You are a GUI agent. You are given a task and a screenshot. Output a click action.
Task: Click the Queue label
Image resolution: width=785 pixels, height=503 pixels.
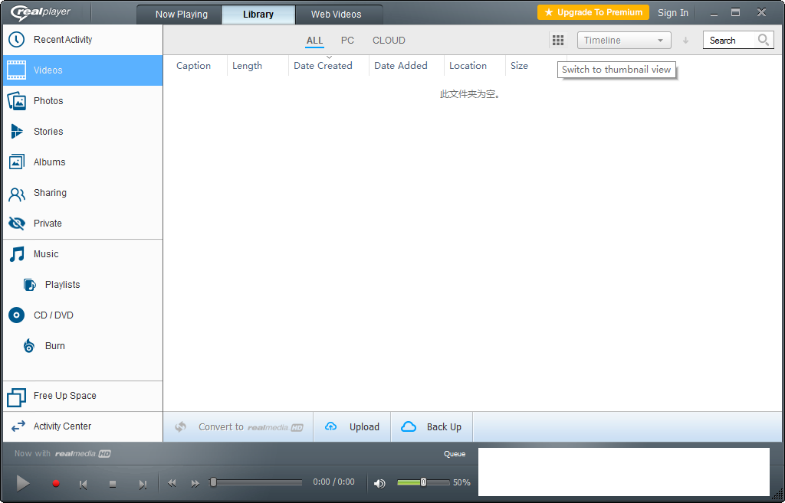(455, 454)
